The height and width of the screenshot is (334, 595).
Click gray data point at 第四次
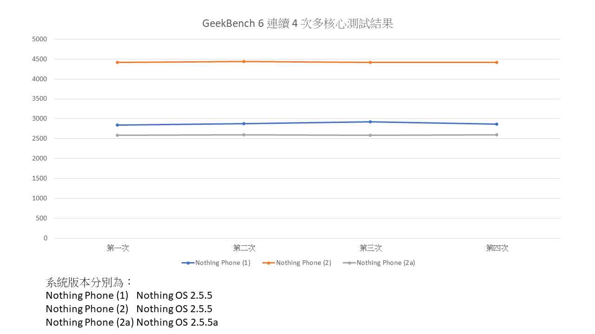496,135
